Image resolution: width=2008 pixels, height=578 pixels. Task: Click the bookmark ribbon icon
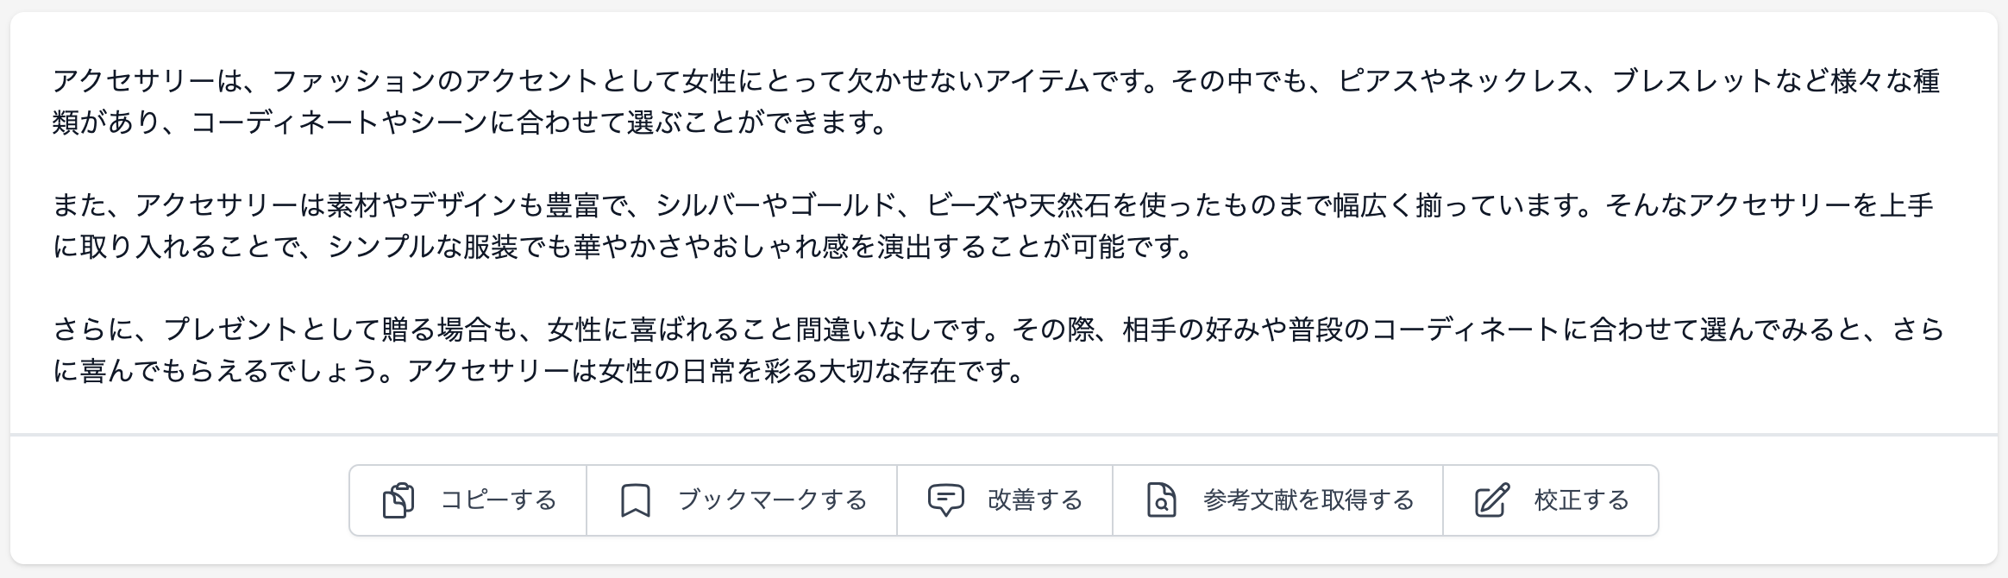(x=636, y=500)
